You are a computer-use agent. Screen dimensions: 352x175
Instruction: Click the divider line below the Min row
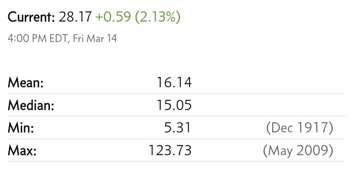[x=176, y=139]
